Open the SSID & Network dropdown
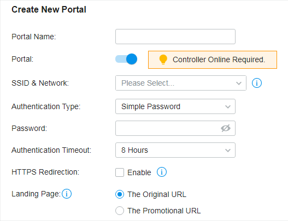The image size is (288, 221). [181, 83]
